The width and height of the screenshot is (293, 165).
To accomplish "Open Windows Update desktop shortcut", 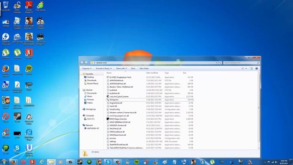I will (17, 23).
